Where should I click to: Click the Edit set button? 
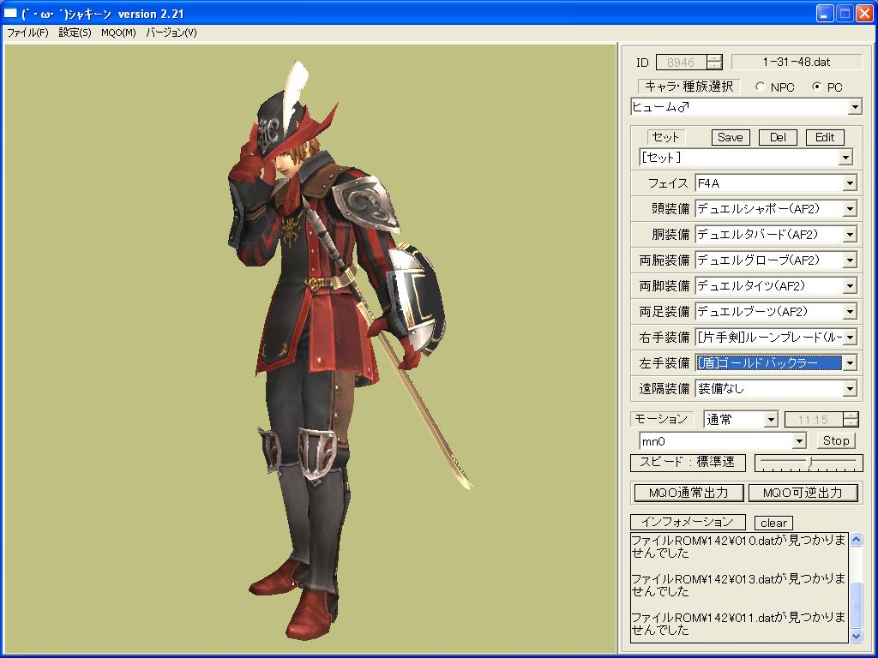pos(825,137)
